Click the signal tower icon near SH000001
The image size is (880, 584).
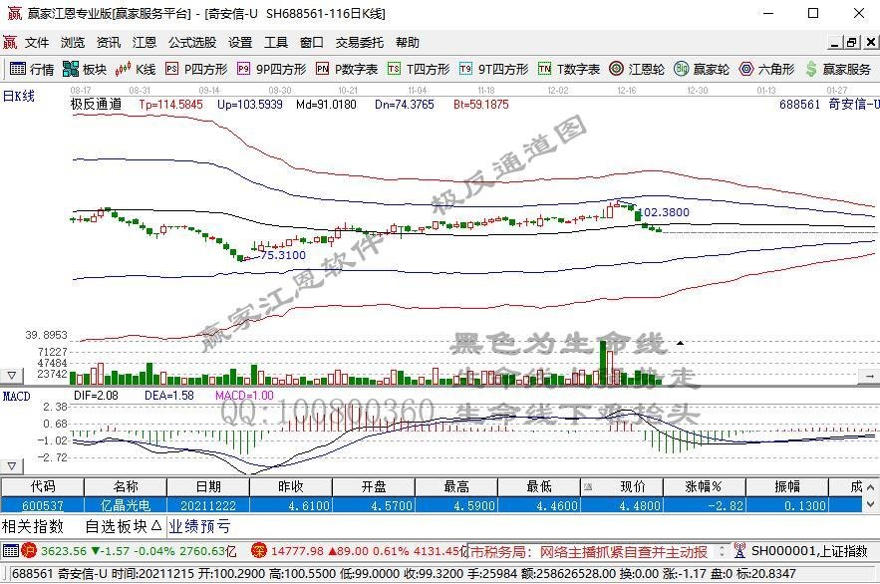(739, 551)
